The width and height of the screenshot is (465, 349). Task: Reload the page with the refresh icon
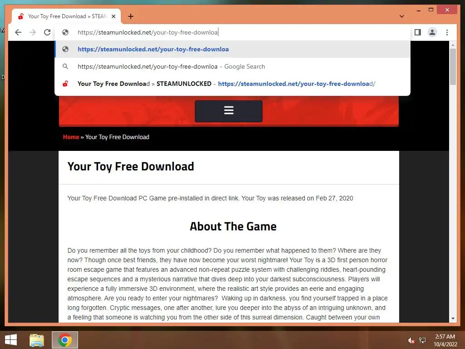(47, 32)
